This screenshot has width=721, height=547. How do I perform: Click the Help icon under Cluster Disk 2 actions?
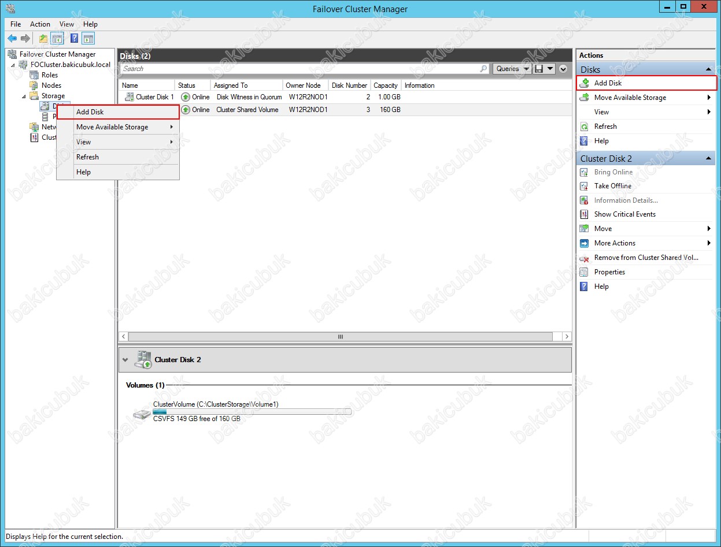point(584,286)
